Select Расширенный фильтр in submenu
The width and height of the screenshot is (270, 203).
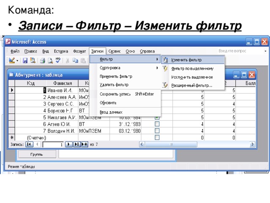pos(193,85)
